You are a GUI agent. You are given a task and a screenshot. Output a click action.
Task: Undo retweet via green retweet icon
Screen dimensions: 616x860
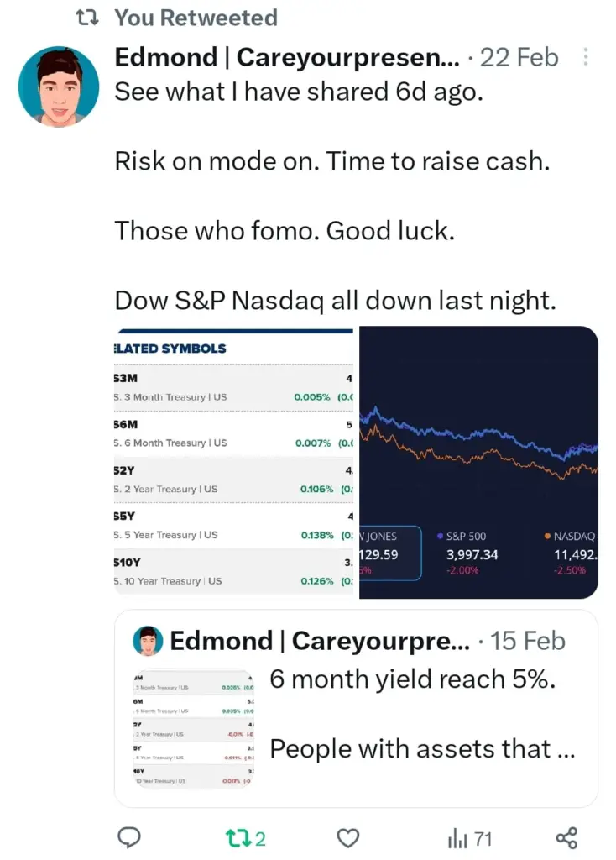(238, 838)
